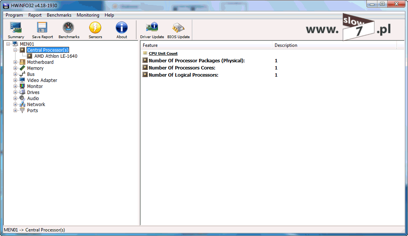
Task: Click the Description column header
Action: pos(335,45)
